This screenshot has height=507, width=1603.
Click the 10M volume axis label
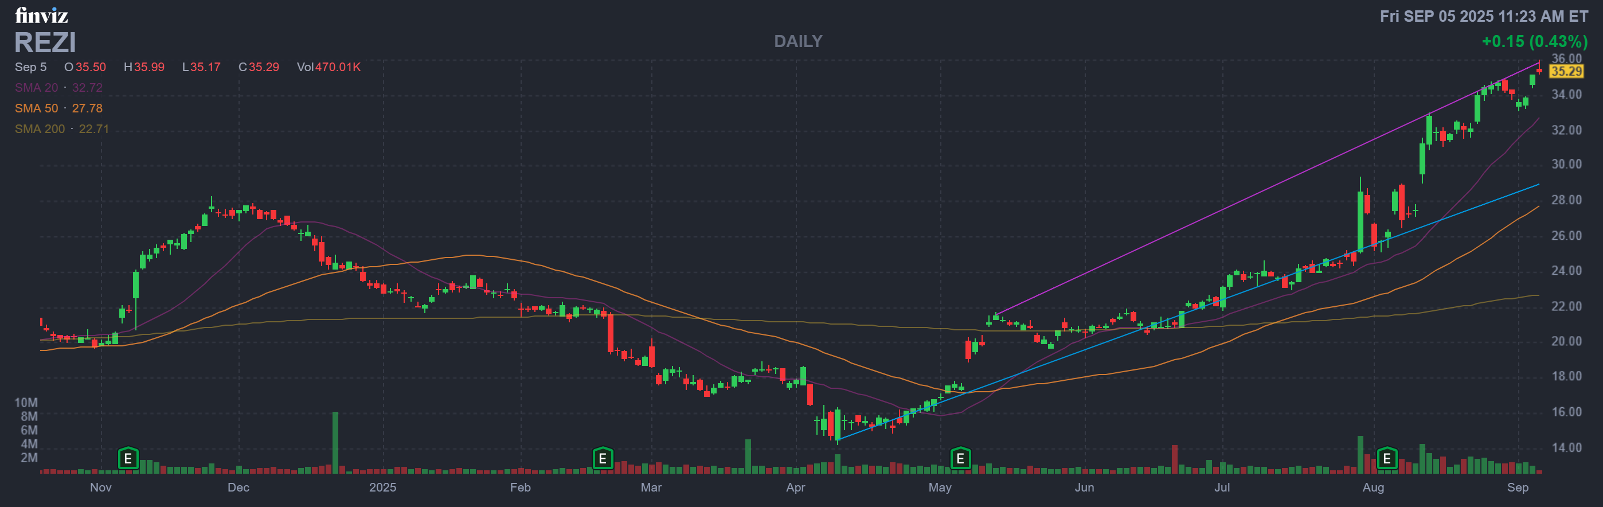click(26, 403)
